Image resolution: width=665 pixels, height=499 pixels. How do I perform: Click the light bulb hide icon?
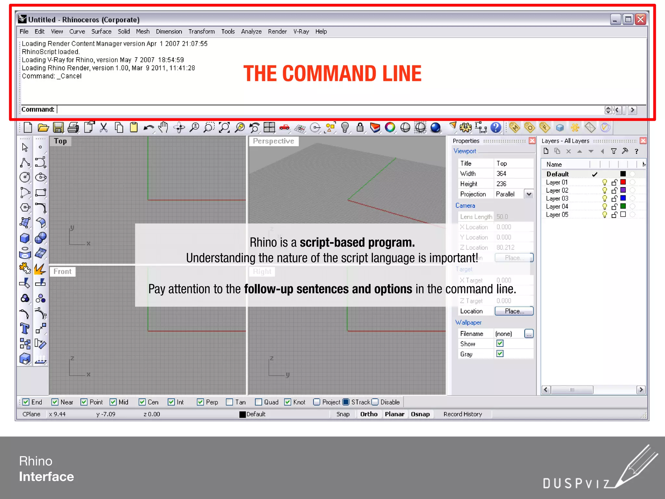coord(345,128)
